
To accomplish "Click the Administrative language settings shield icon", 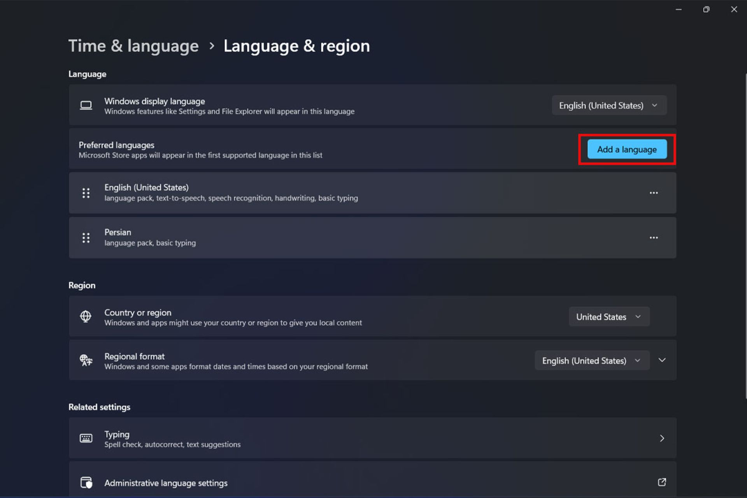I will point(86,483).
